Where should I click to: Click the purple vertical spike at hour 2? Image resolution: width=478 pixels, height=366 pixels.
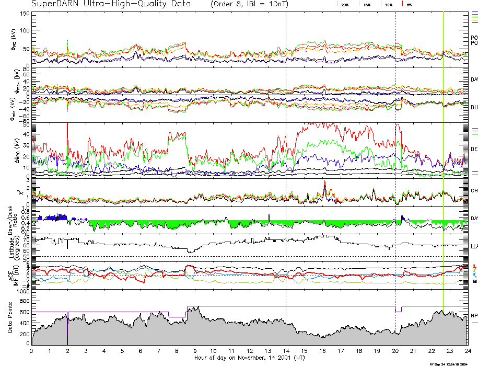coord(67,328)
